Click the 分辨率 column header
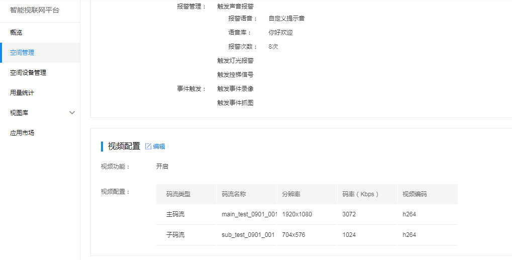Viewport: 512px width, 260px height. (x=291, y=194)
